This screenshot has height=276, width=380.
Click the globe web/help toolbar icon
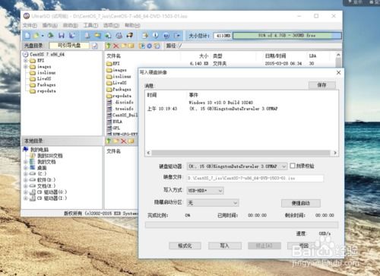coord(166,36)
